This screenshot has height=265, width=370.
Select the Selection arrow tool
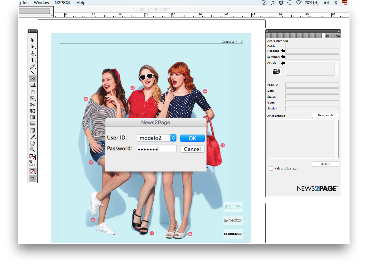click(x=32, y=40)
